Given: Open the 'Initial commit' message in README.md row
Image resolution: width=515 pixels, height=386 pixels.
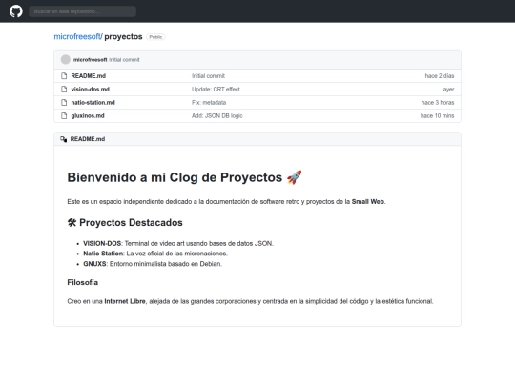Looking at the screenshot, I should point(208,76).
